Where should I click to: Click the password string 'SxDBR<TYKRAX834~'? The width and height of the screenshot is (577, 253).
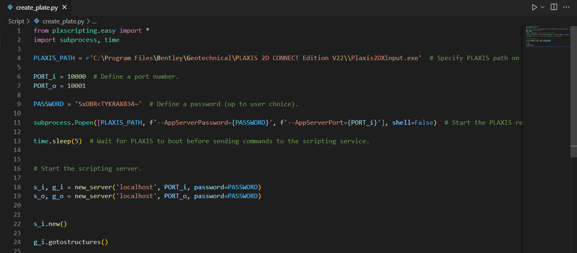pyautogui.click(x=108, y=104)
